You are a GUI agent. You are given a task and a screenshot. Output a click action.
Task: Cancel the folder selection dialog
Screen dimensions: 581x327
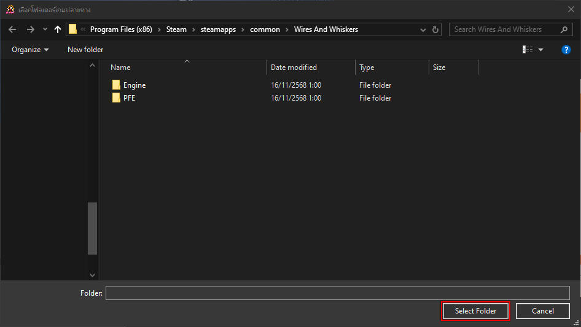point(542,311)
